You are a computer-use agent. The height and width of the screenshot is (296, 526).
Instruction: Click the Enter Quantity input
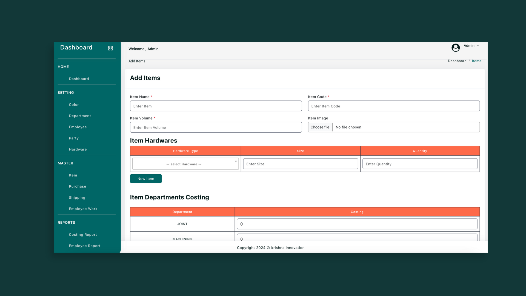pyautogui.click(x=419, y=164)
